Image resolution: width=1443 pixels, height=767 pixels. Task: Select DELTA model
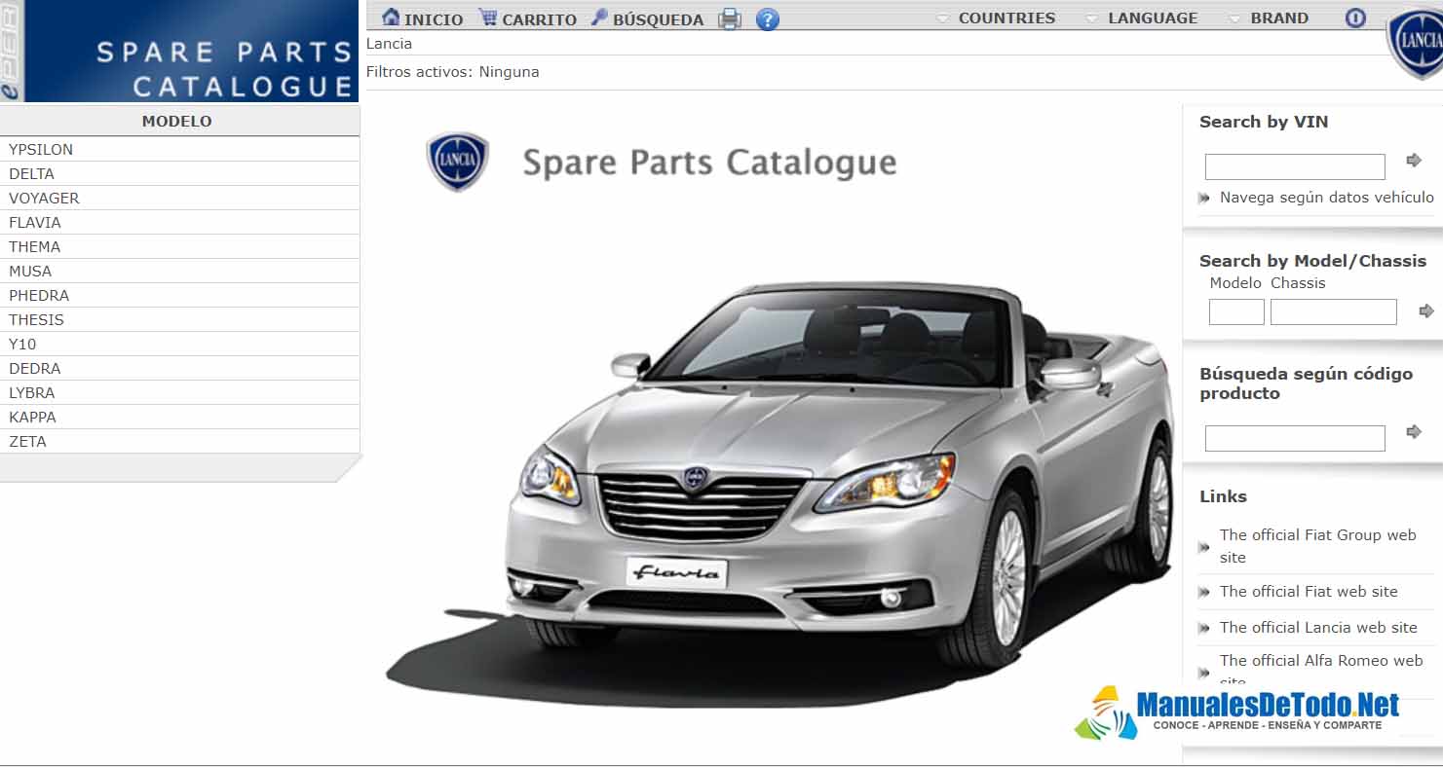click(x=179, y=173)
